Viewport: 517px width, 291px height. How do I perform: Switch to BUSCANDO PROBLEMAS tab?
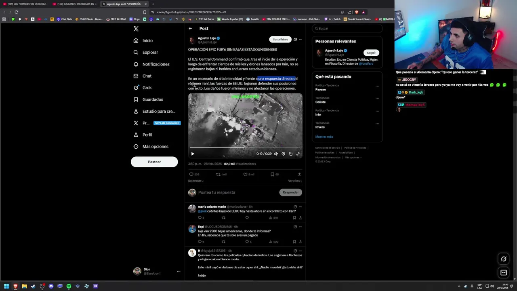(75, 4)
